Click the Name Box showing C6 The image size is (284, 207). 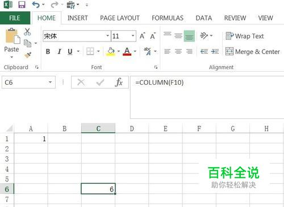28,82
